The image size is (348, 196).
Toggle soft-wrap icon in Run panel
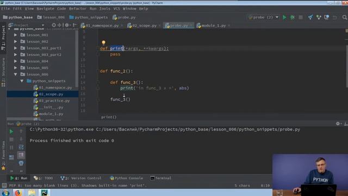click(21, 147)
